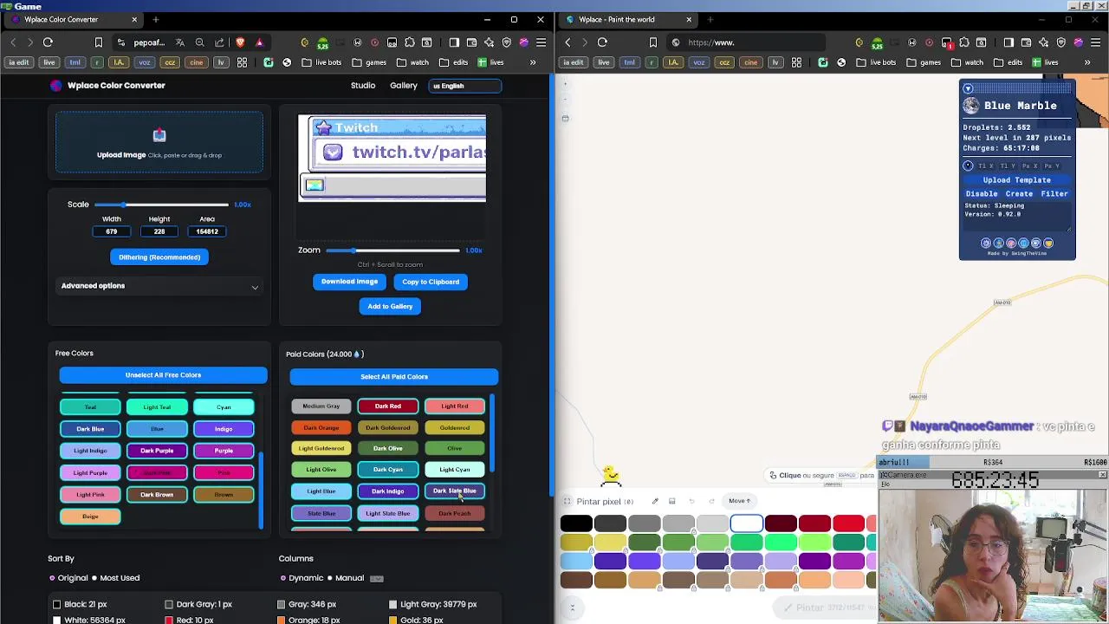This screenshot has width=1109, height=624.
Task: Adjust the Scale slider
Action: point(161,205)
